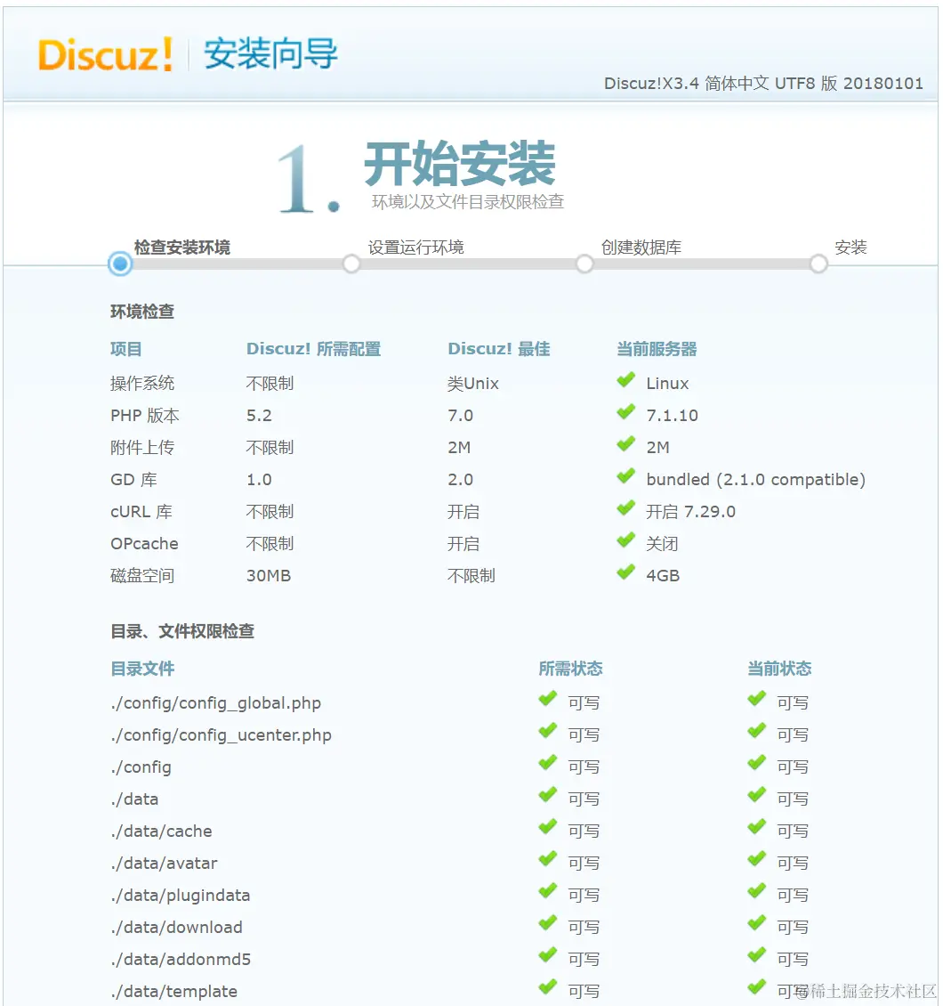Select the 检查安装环境 step label
The width and height of the screenshot is (943, 1006).
tap(182, 247)
